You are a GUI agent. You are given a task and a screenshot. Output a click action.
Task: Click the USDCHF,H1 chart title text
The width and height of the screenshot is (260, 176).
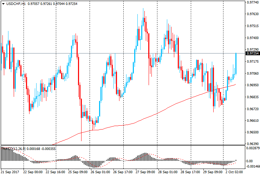coord(16,4)
